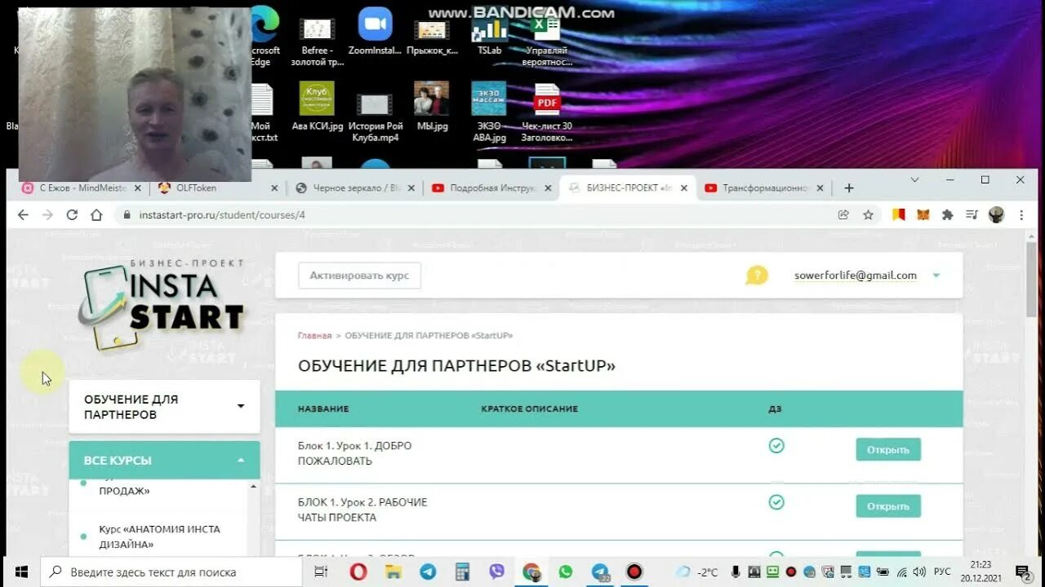Click the homework checkmark for Урок 1

click(x=776, y=445)
